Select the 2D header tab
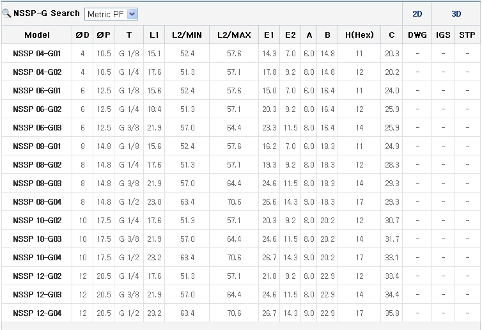482x330 pixels. point(417,13)
